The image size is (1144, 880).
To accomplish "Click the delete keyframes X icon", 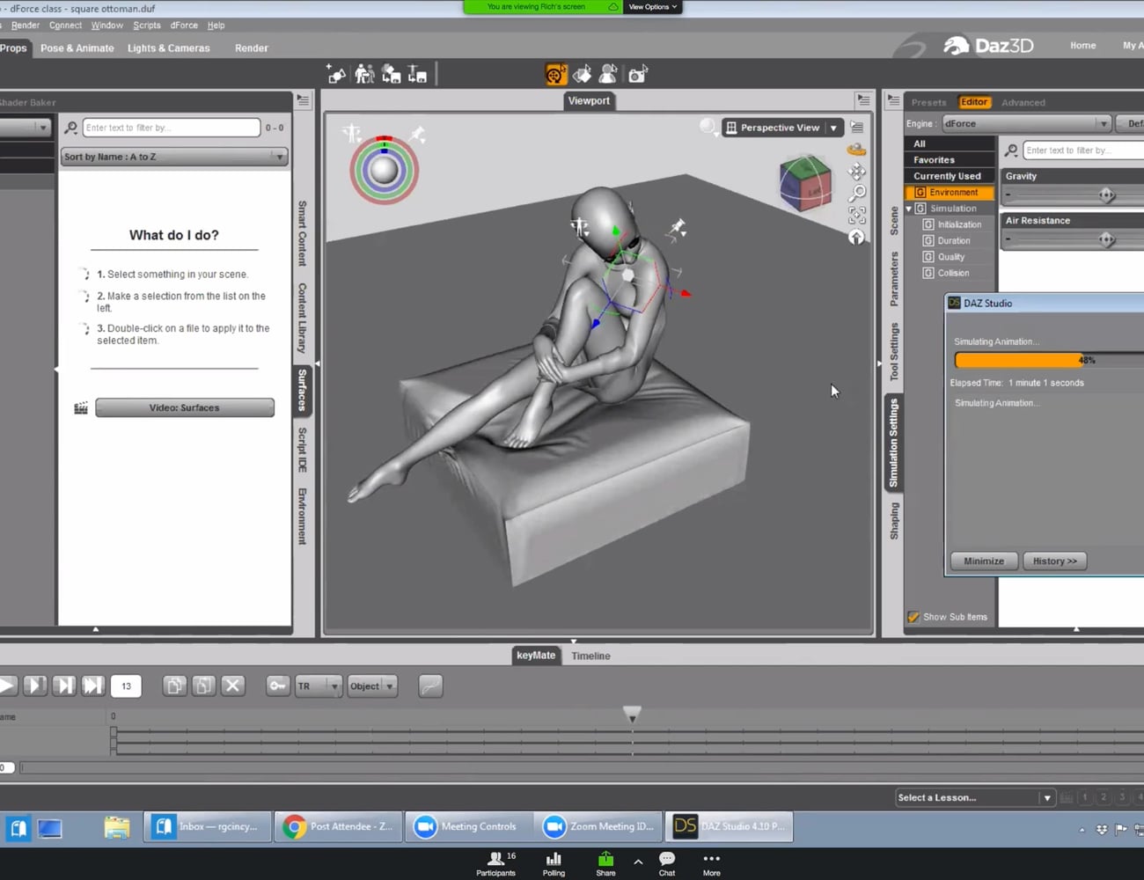I will click(232, 685).
